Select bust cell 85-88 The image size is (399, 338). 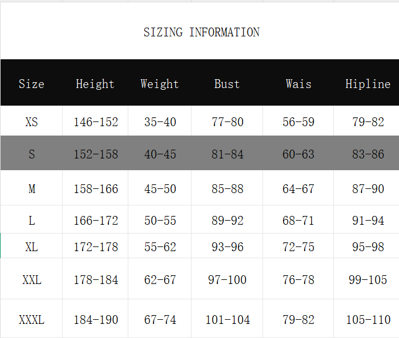227,189
